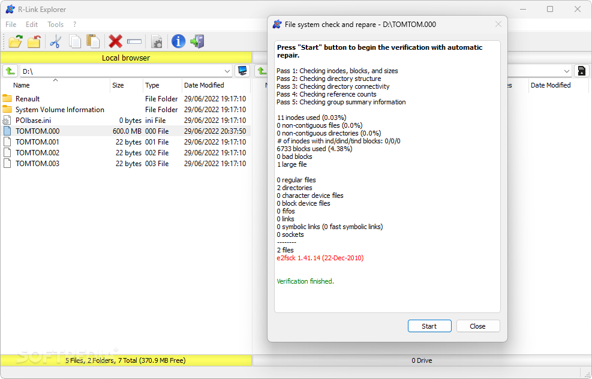The height and width of the screenshot is (379, 592).
Task: Click the System Volume Information folder icon
Action: click(7, 110)
